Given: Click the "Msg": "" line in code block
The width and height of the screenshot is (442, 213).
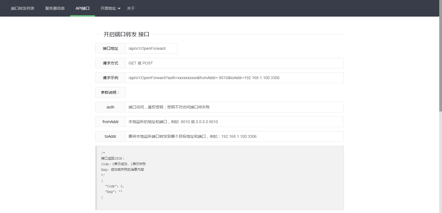Looking at the screenshot, I should click(114, 192).
